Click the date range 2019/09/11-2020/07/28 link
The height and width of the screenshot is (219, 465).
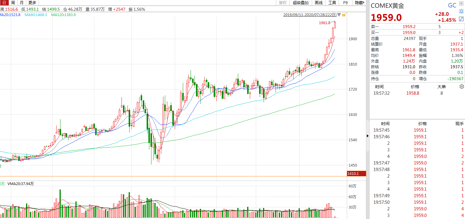coord(310,15)
